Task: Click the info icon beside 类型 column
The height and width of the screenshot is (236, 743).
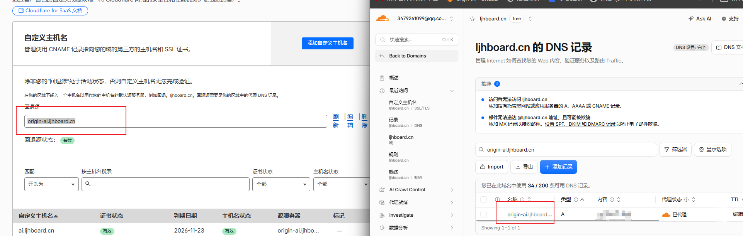Action: (576, 200)
